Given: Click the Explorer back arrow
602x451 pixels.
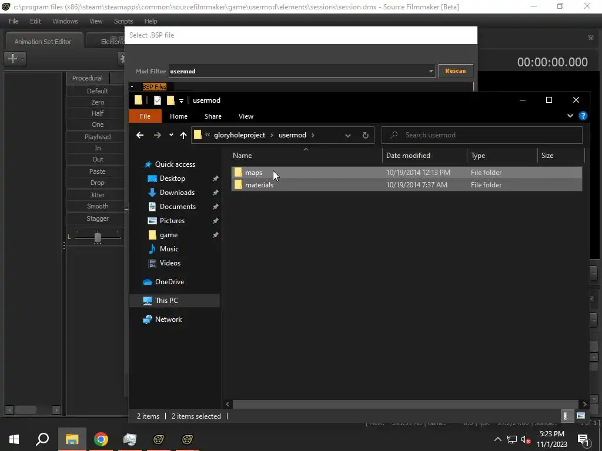Looking at the screenshot, I should click(140, 135).
